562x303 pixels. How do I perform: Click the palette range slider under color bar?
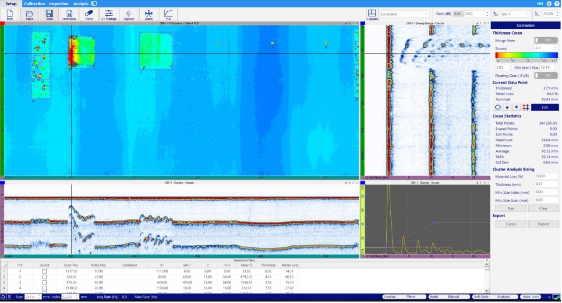tap(527, 60)
